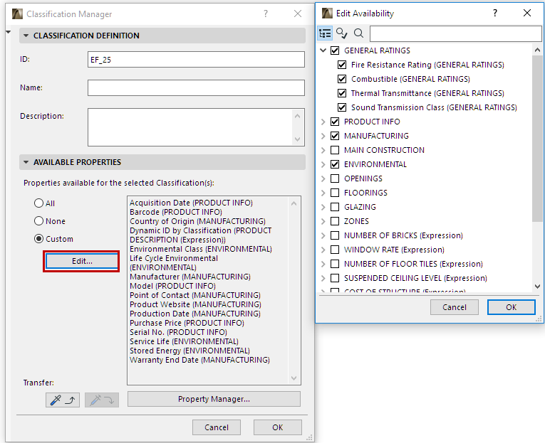Check the OPENINGS checkbox

point(335,178)
